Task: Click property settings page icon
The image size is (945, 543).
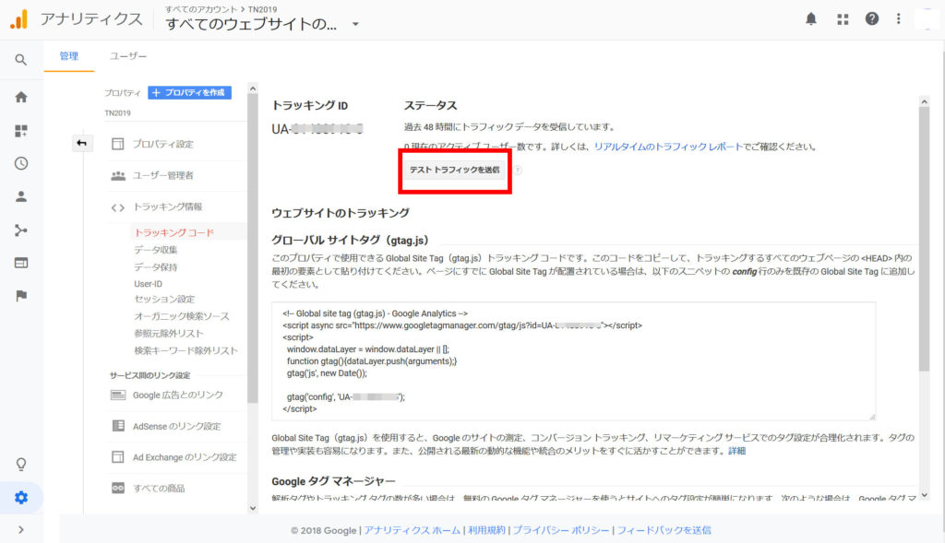Action: pos(118,144)
